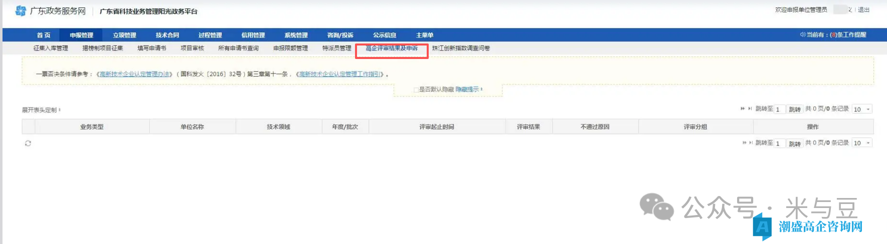This screenshot has width=887, height=244.
Task: Click the 评审分组 column header
Action: 695,126
